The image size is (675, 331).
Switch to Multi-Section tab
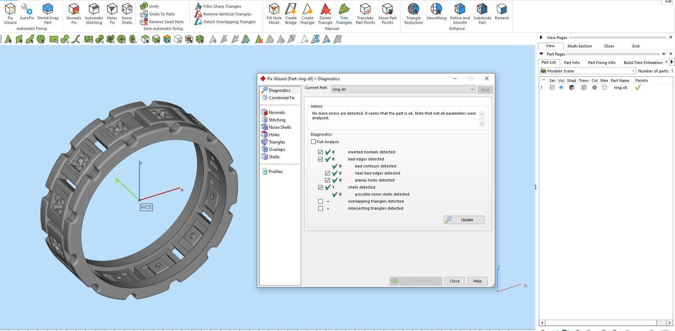(579, 46)
